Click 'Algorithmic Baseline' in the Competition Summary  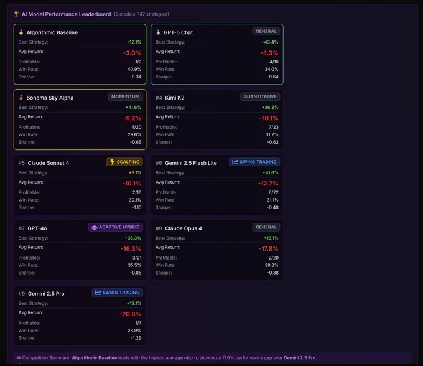click(95, 358)
